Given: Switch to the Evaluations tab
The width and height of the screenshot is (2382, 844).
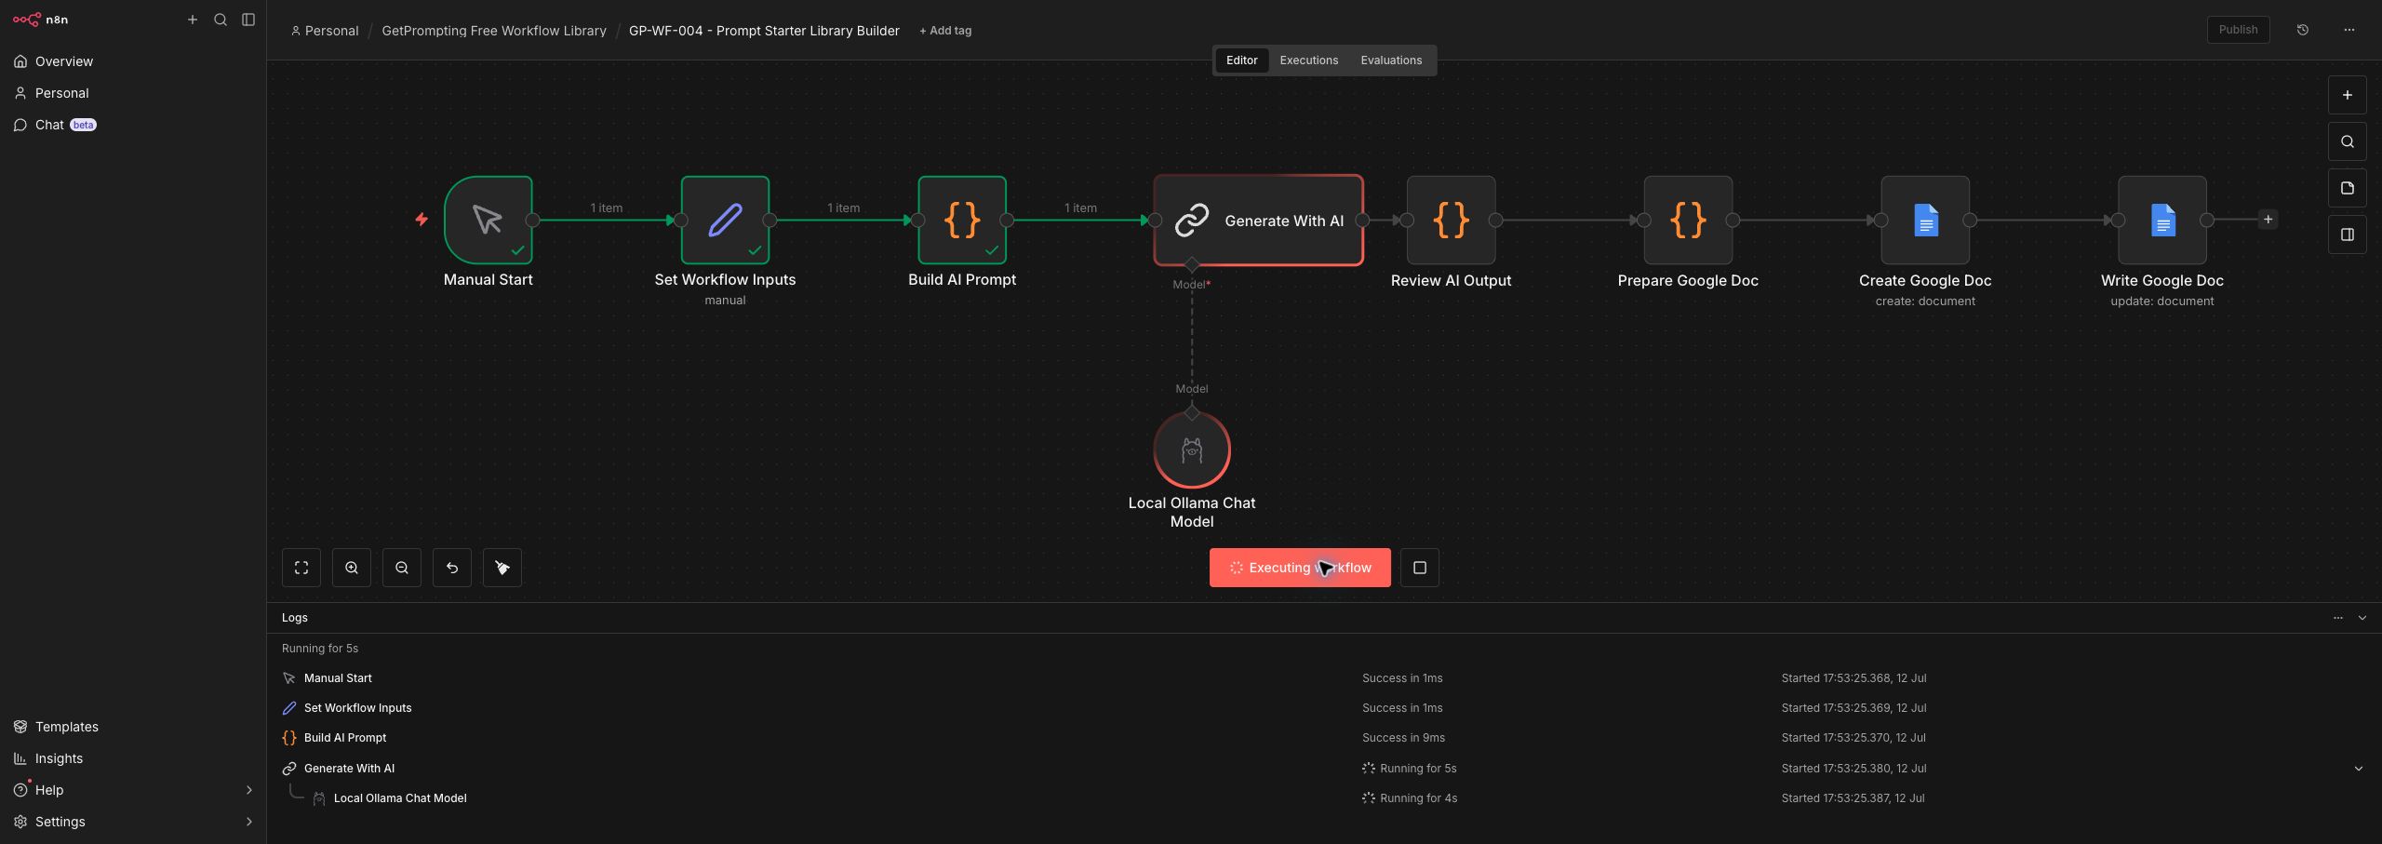Looking at the screenshot, I should (1391, 60).
